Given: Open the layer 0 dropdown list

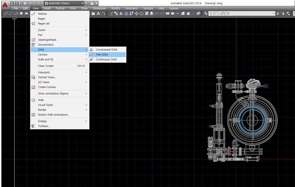Looking at the screenshot, I should (x=273, y=13).
